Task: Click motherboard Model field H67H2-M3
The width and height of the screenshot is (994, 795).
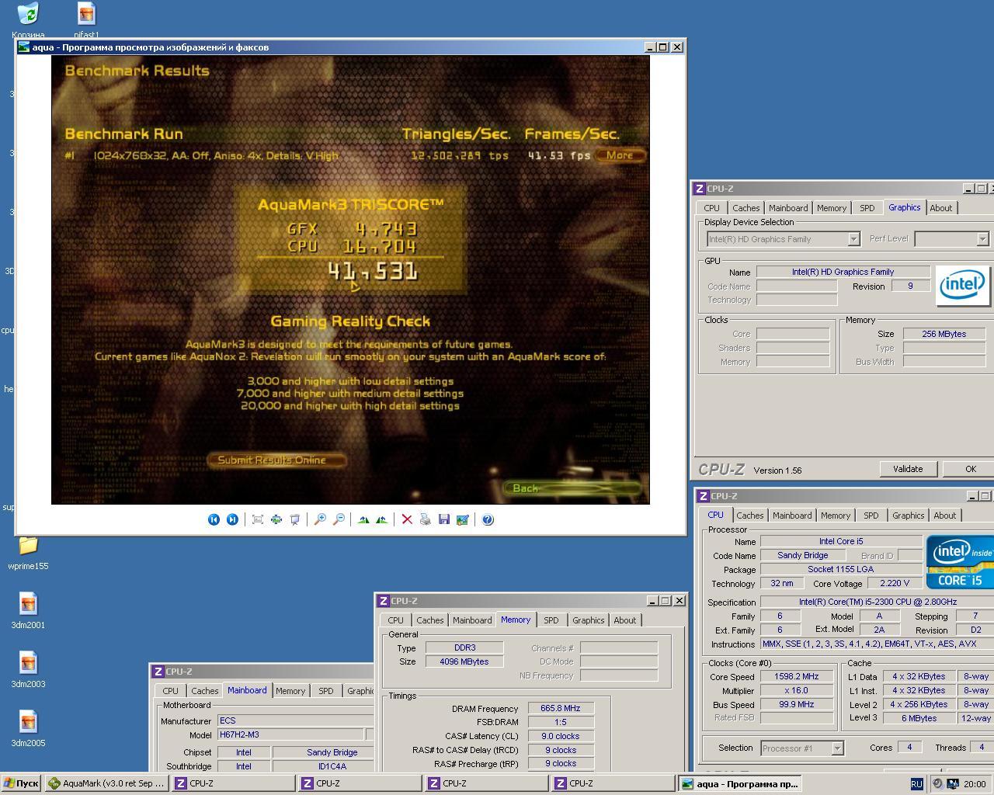Action: 290,734
